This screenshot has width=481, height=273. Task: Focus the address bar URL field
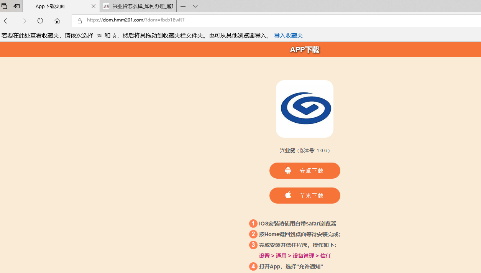point(268,20)
